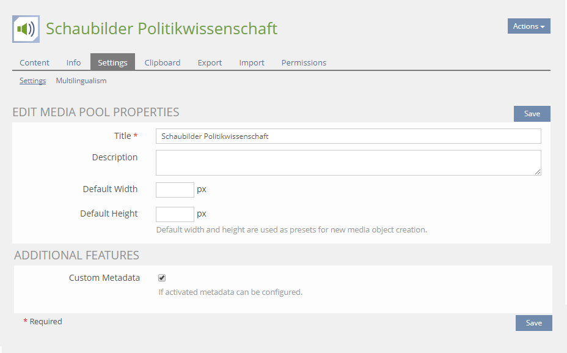Open the Export tab
The width and height of the screenshot is (567, 353).
pos(210,62)
